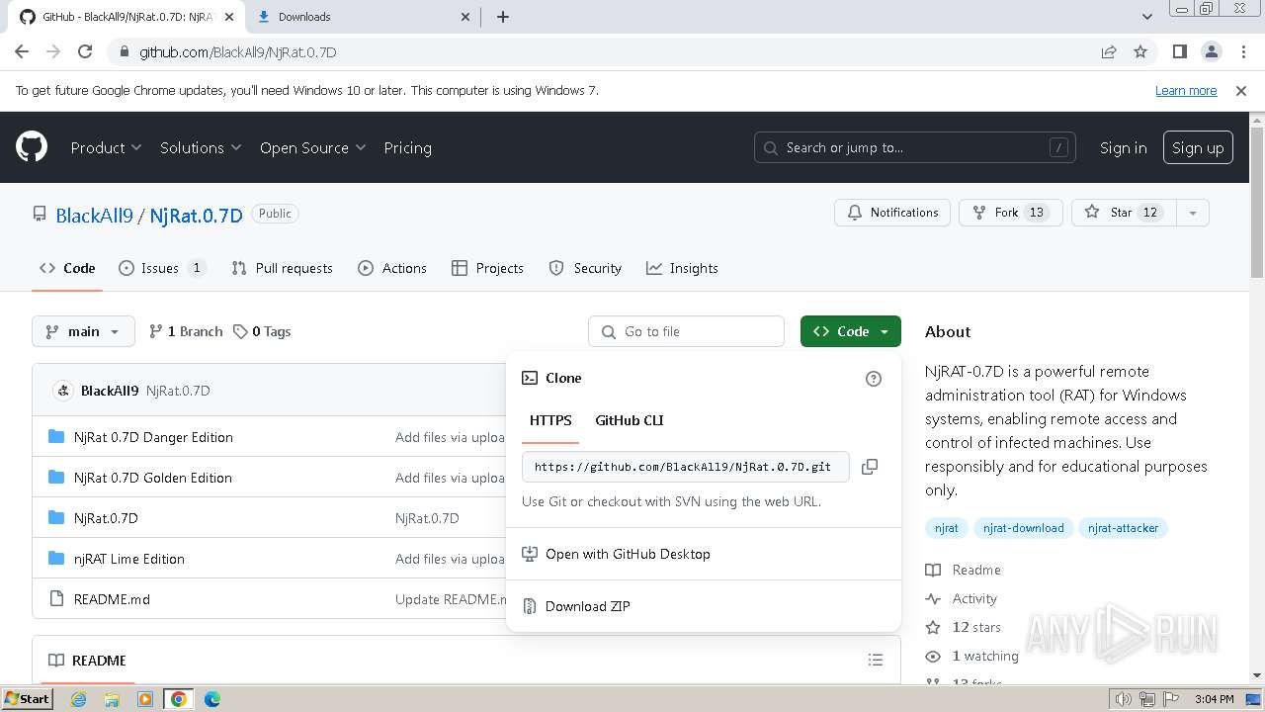Click the Pricing link
This screenshot has height=712, width=1265.
pos(407,147)
